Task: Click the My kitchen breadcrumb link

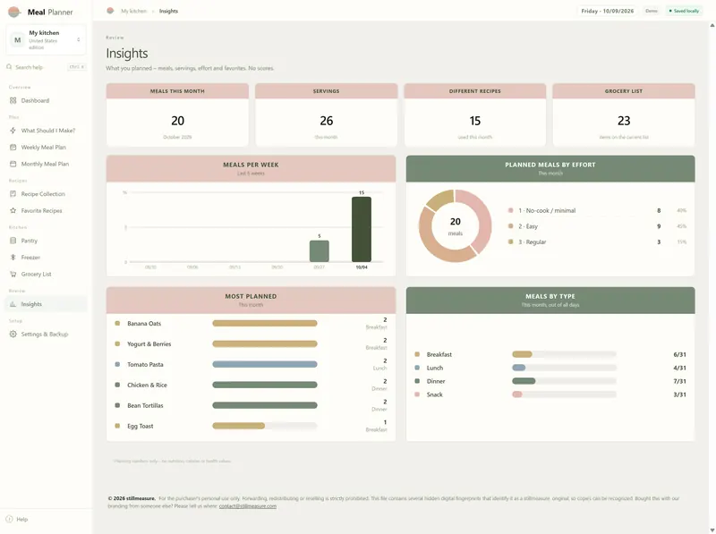Action: [133, 11]
